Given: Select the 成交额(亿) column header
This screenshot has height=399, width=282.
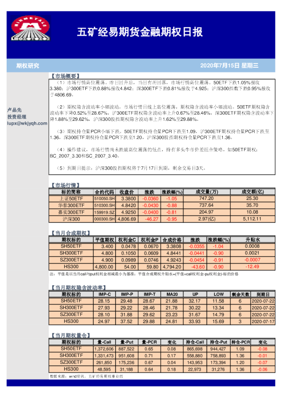Looking at the screenshot, I should point(253,192).
